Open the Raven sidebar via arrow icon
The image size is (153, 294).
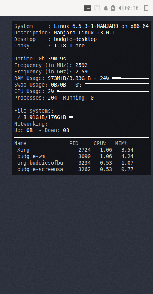pos(146,8)
